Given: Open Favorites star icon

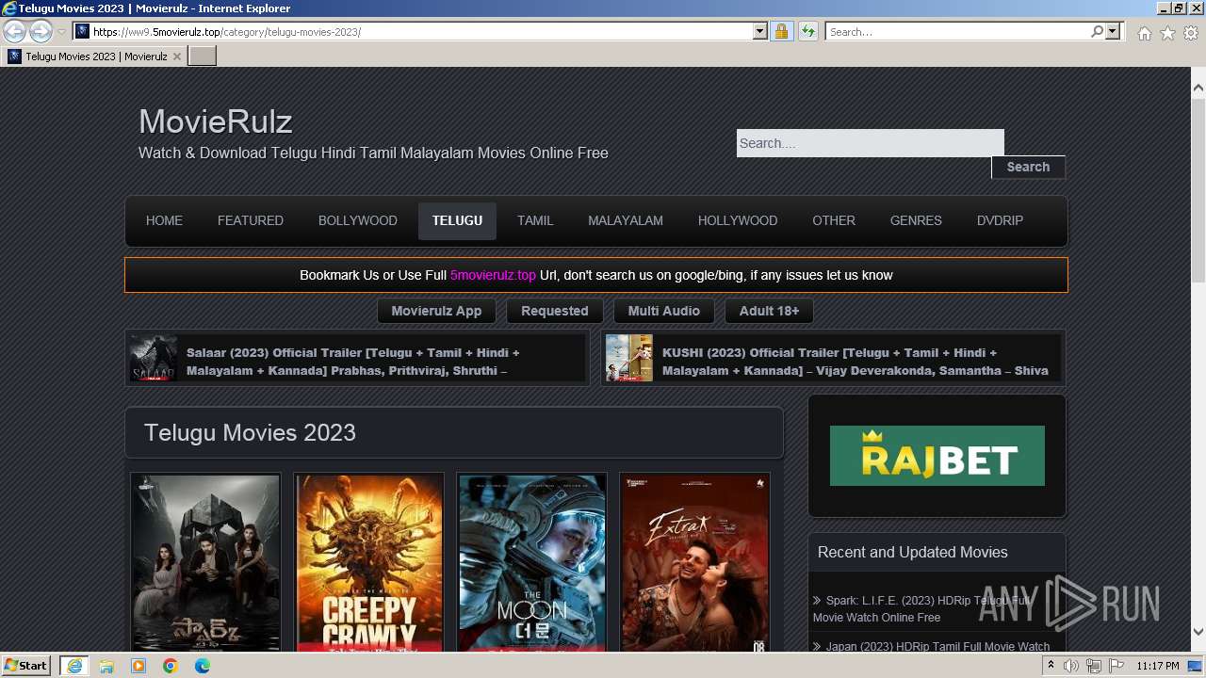Looking at the screenshot, I should click(1167, 33).
